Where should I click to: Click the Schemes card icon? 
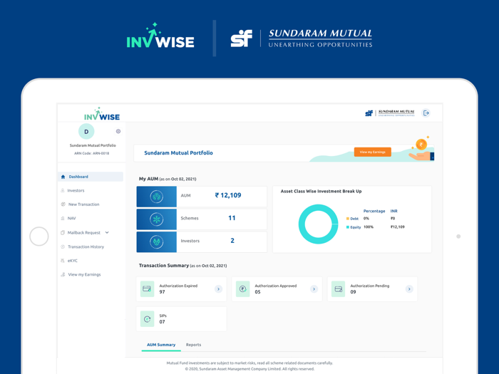157,219
